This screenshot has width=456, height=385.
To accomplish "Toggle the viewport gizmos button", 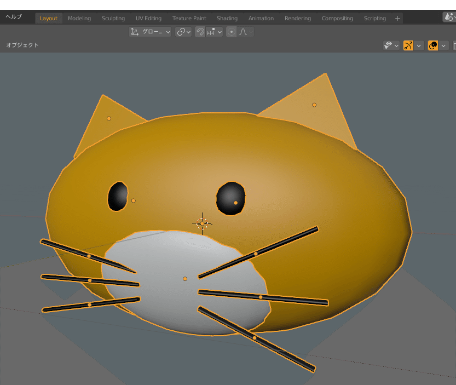I will tap(408, 45).
